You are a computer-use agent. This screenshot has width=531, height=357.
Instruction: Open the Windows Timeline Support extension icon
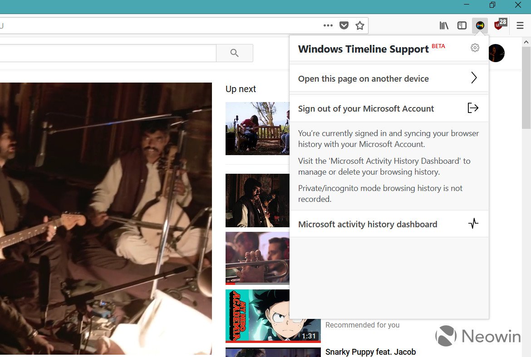[481, 25]
